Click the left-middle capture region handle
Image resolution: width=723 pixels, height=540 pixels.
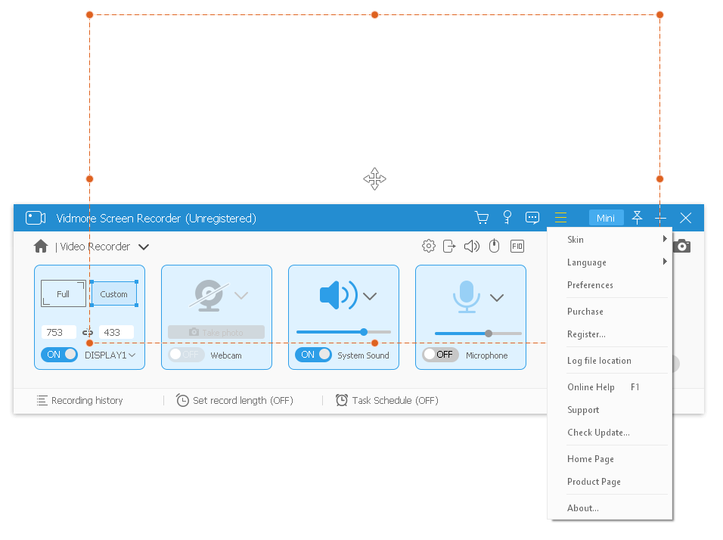[x=90, y=179]
